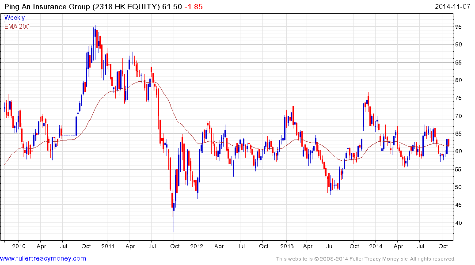Click the 90 price axis label
The width and height of the screenshot is (475, 265).
click(458, 45)
